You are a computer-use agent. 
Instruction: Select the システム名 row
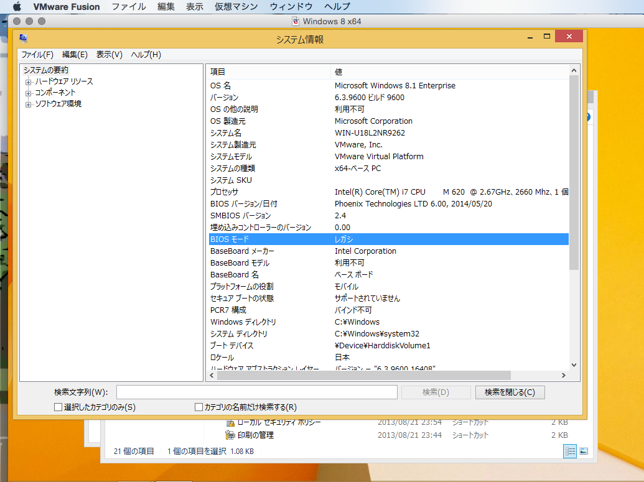click(388, 132)
